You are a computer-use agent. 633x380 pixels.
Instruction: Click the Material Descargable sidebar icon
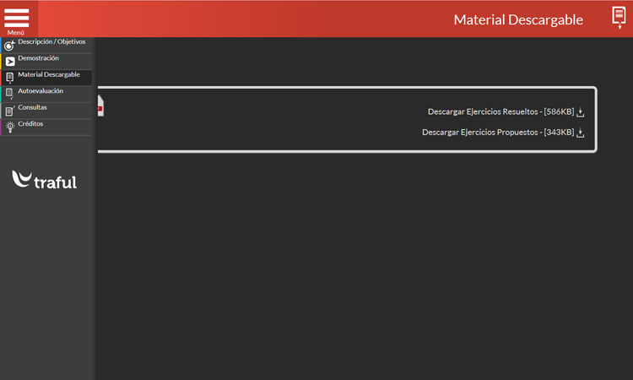pos(9,78)
